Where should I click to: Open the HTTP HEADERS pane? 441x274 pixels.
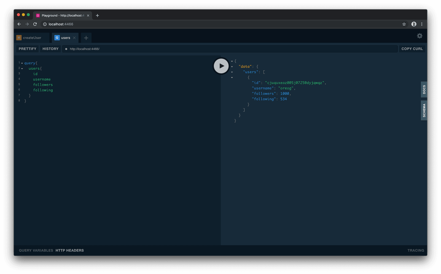pos(70,250)
